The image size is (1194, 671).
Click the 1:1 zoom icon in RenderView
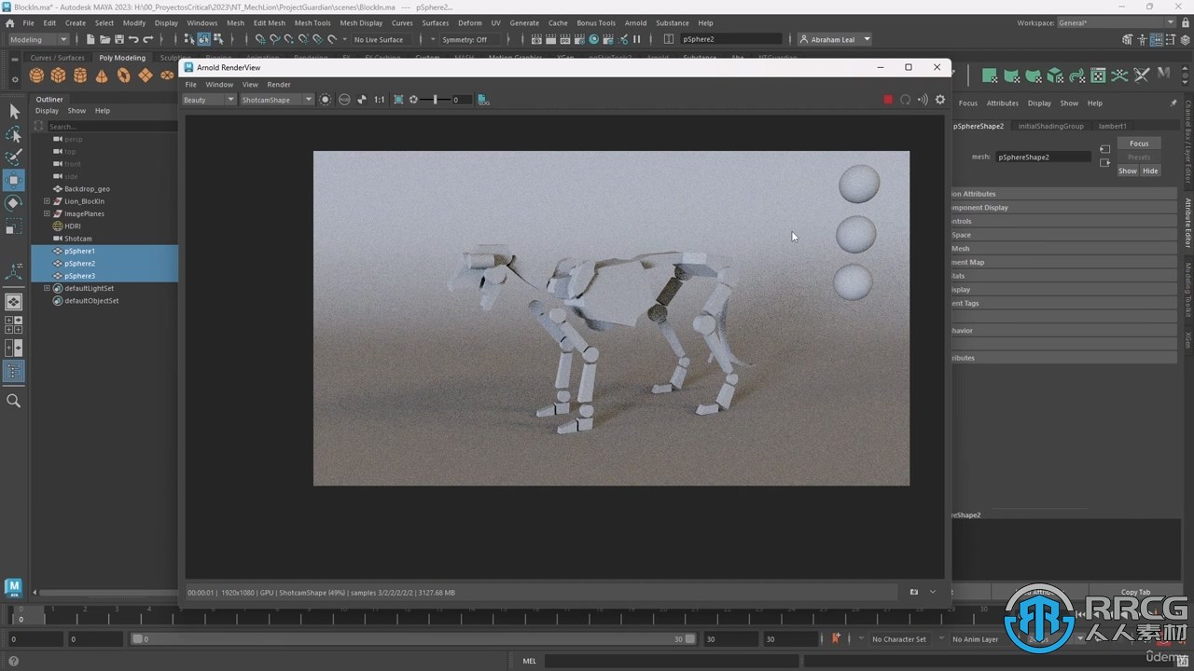379,100
